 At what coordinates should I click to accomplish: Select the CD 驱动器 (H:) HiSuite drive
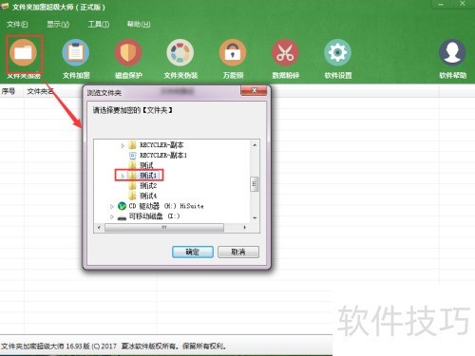point(166,206)
